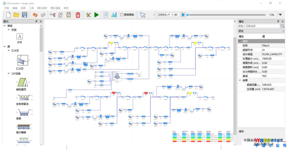The width and height of the screenshot is (289, 150).
Task: Open a project with the folder icon
Action: point(16,15)
